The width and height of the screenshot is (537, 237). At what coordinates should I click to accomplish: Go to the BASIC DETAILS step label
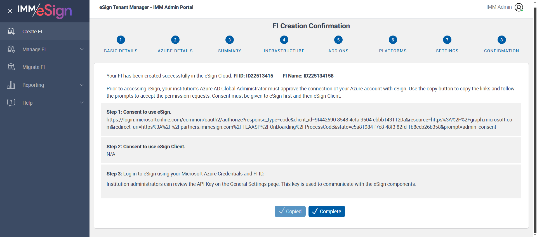121,51
